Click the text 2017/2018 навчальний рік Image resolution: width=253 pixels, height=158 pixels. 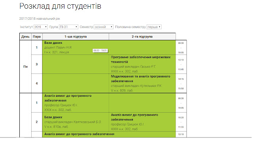click(x=40, y=19)
